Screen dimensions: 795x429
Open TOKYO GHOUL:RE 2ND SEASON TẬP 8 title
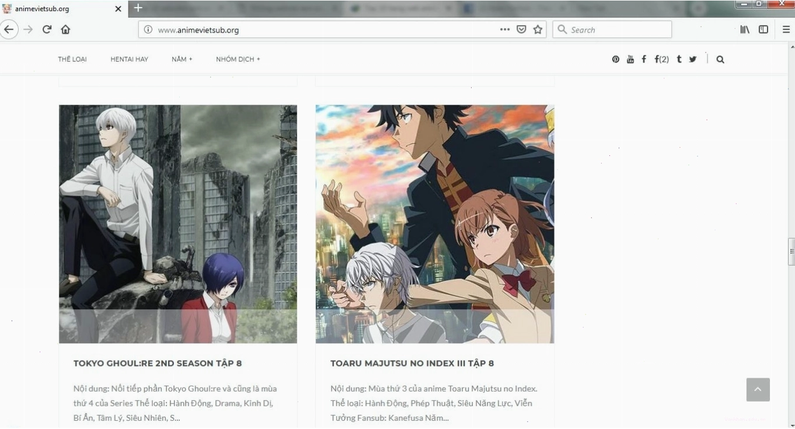(x=158, y=363)
